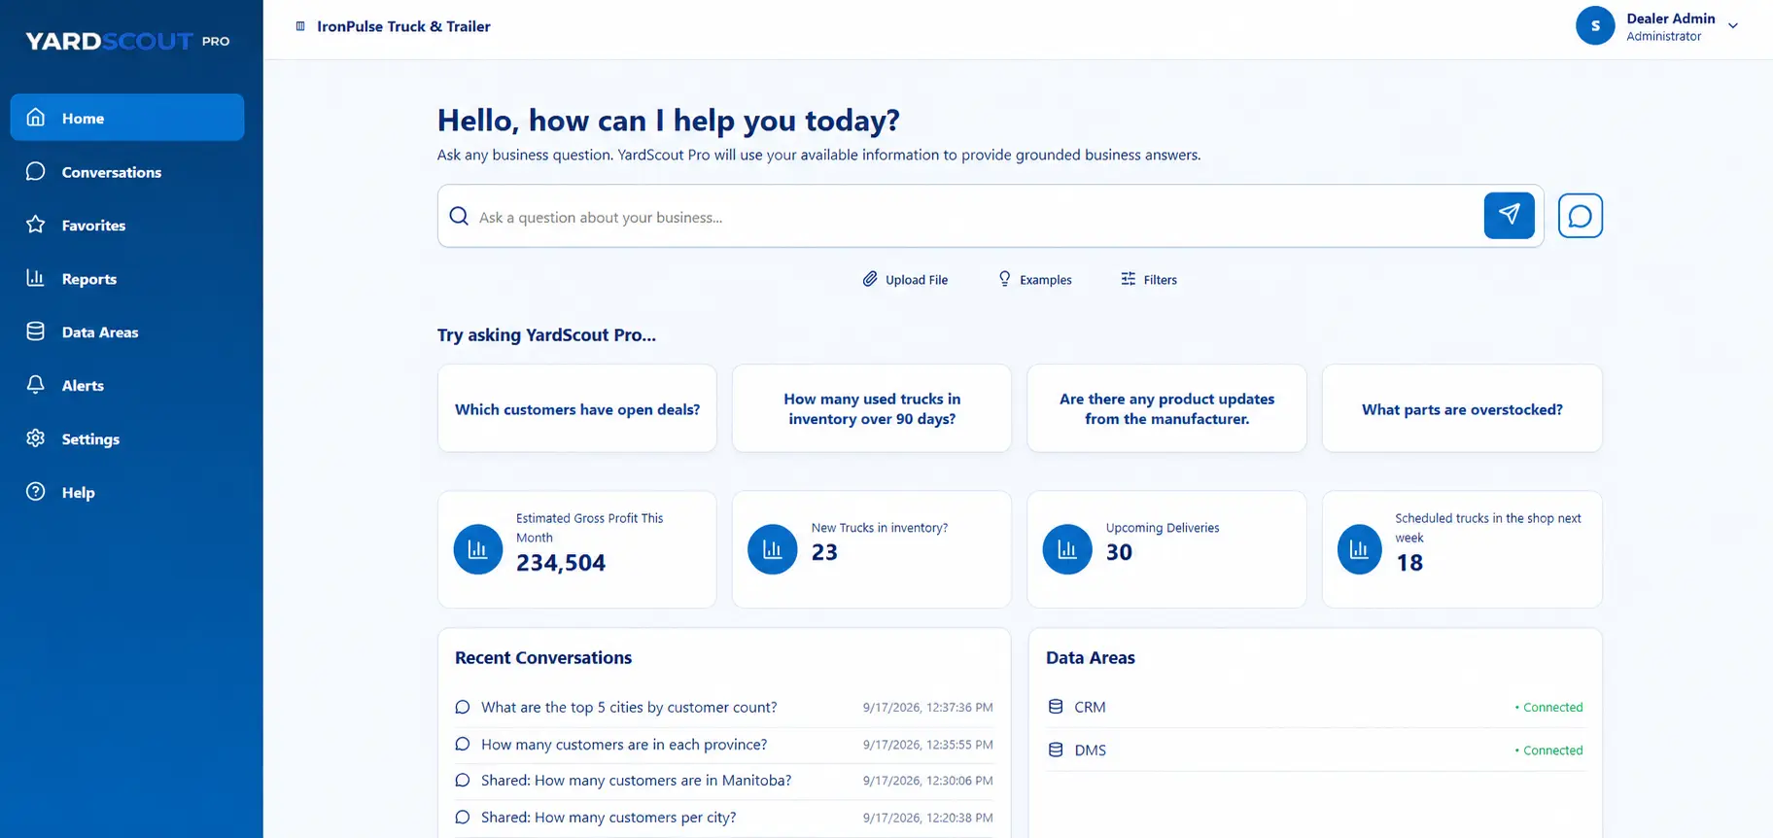The height and width of the screenshot is (838, 1773).
Task: Click timestamp 9/17/2026, 12:37:36 PM
Action: (927, 707)
